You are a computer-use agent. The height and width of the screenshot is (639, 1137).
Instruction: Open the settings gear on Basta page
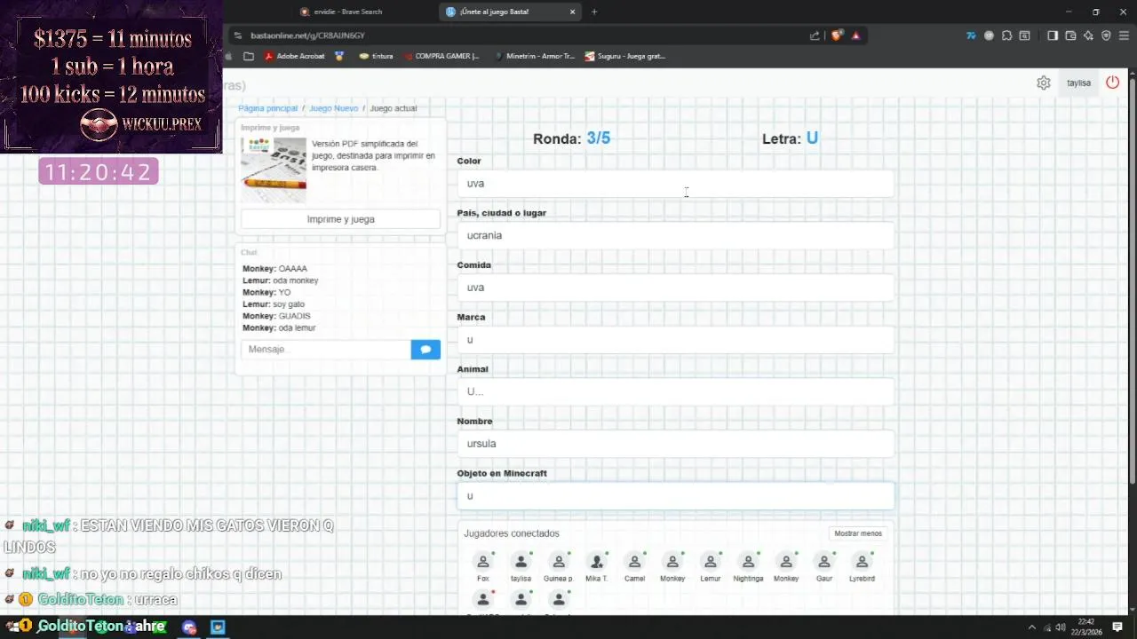[1044, 83]
